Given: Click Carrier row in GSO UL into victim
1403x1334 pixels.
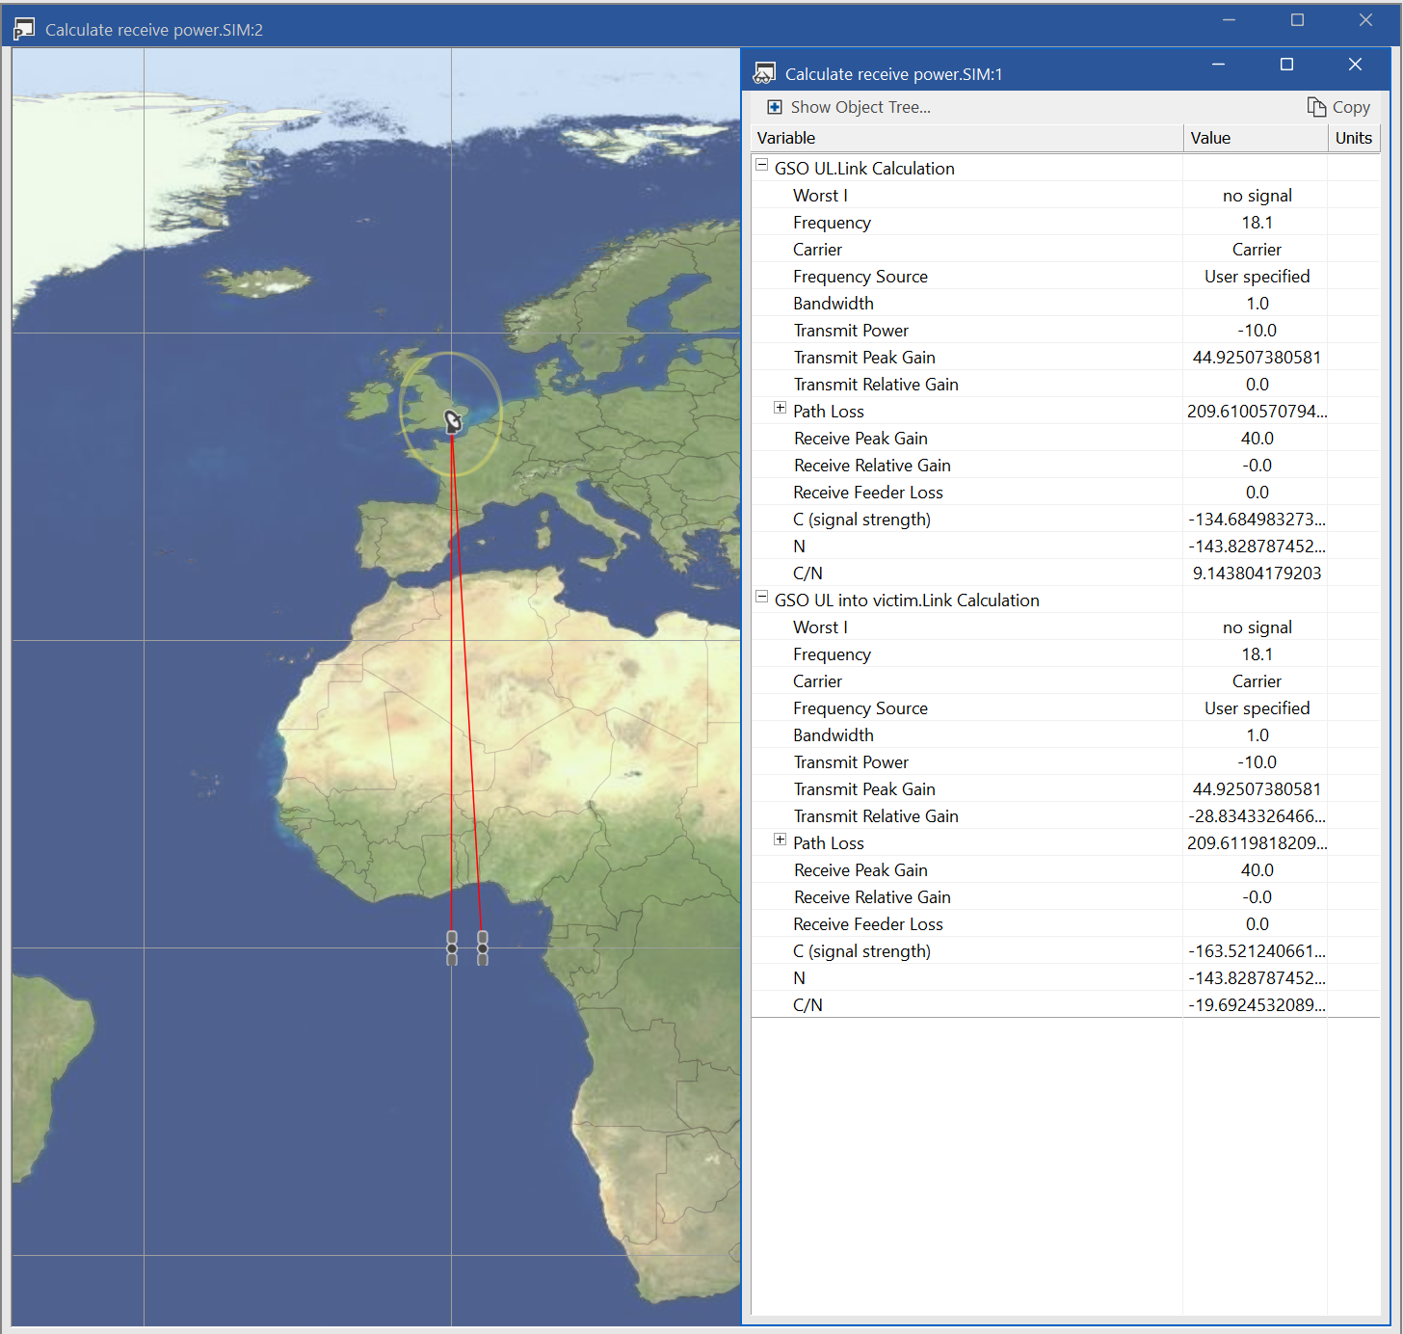Looking at the screenshot, I should [x=1065, y=680].
